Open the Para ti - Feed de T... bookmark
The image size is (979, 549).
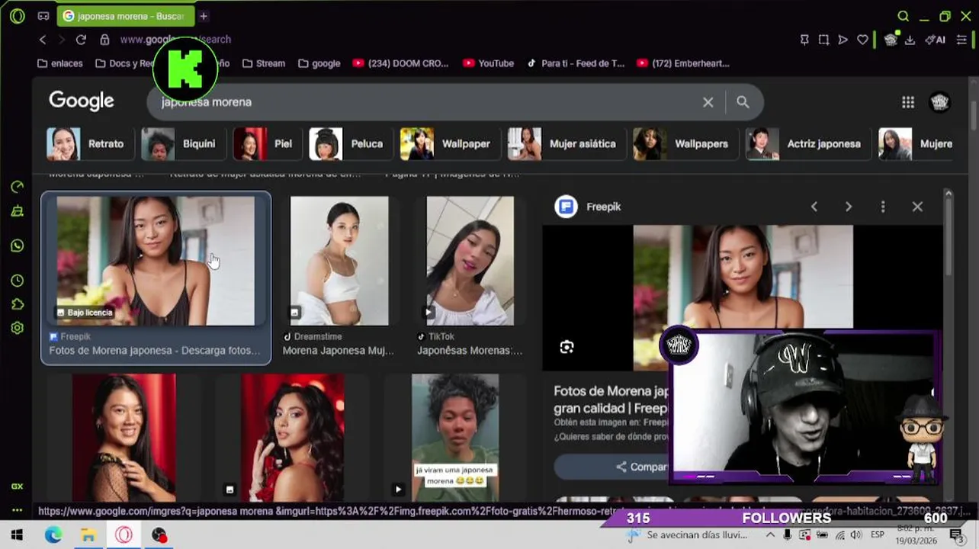pyautogui.click(x=576, y=63)
